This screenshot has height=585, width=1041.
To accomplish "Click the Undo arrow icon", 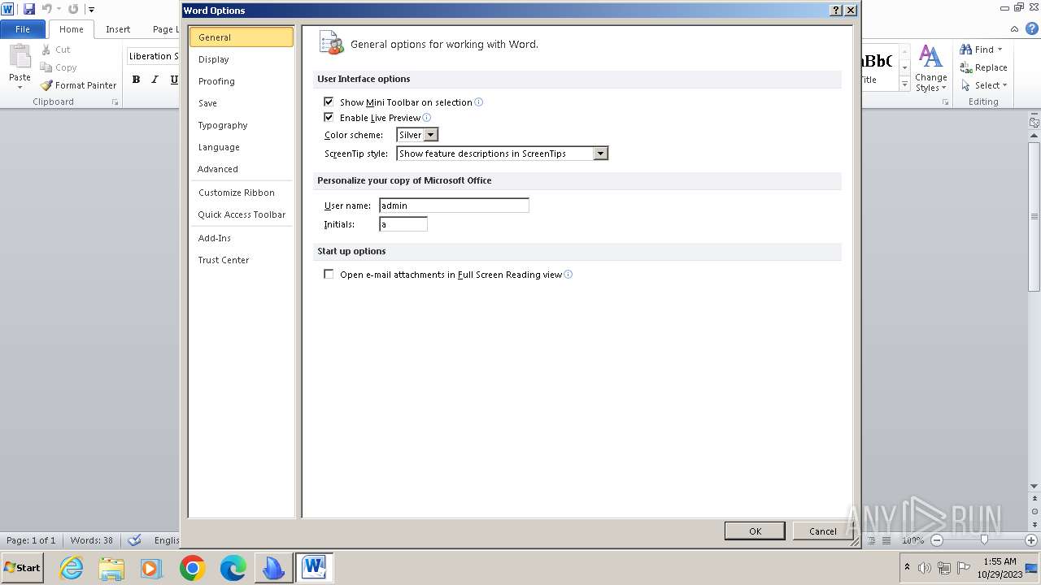I will click(47, 9).
